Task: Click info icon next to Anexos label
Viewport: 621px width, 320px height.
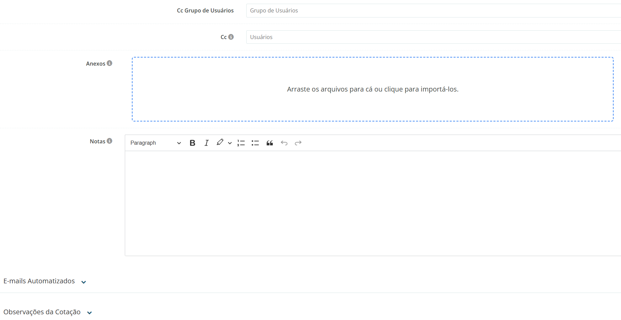Action: click(110, 63)
